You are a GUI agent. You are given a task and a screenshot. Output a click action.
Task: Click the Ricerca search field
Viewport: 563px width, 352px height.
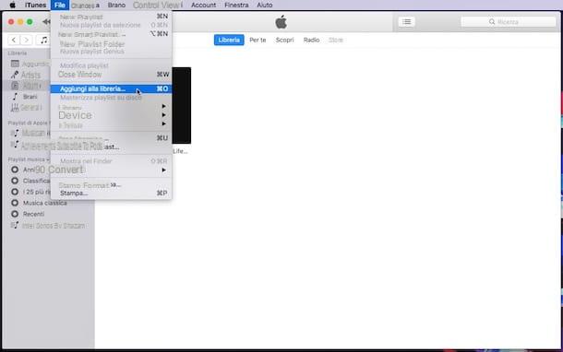[x=508, y=22]
